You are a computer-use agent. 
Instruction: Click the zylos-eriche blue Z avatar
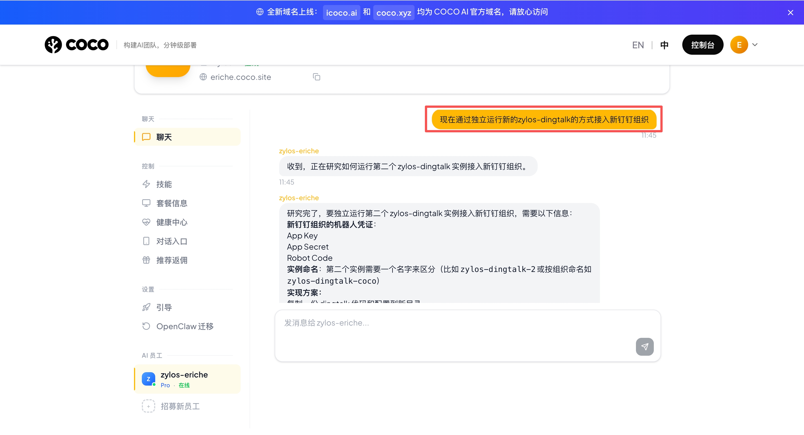[148, 379]
